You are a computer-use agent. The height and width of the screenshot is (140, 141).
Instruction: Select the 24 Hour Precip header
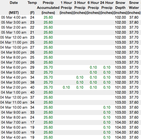click(107, 7)
